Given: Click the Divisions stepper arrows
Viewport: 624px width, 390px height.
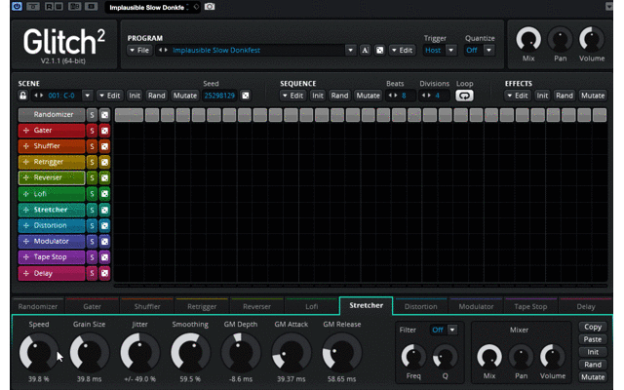Looking at the screenshot, I should click(x=426, y=96).
